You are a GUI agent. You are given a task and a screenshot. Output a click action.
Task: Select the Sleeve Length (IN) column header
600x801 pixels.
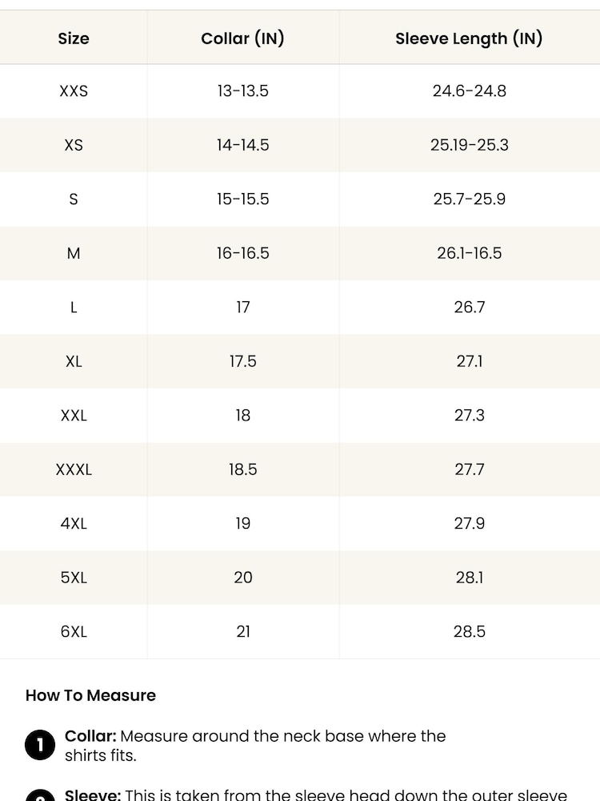tap(469, 38)
